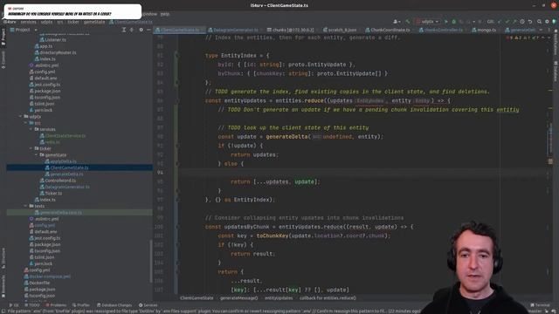Image resolution: width=559 pixels, height=314 pixels.
Task: Open Listener.ts in project tree
Action: tap(55, 39)
